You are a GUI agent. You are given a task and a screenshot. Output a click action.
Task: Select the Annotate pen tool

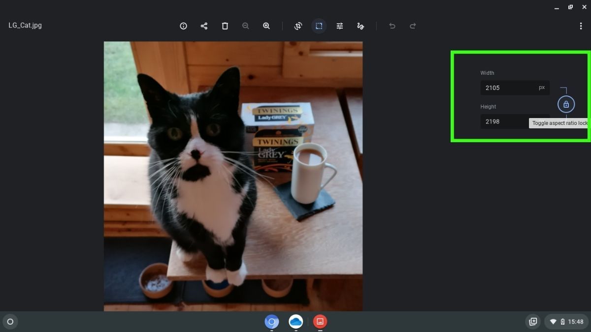[360, 26]
